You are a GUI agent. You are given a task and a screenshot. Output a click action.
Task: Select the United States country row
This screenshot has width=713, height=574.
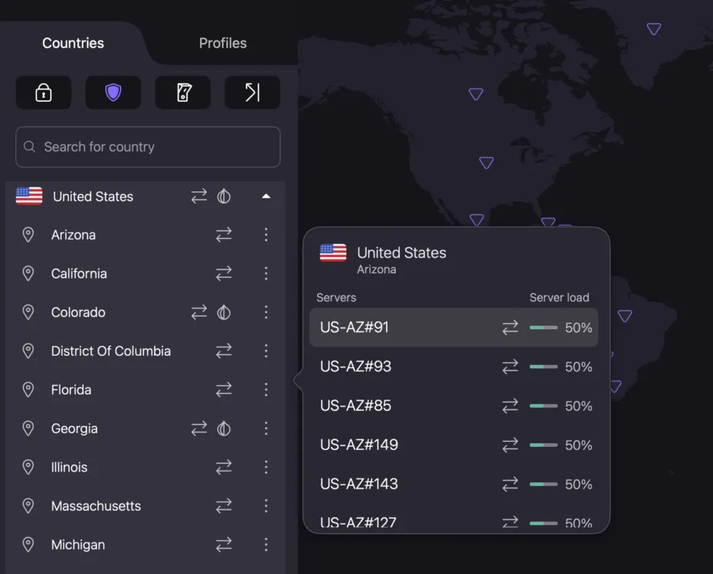click(x=146, y=197)
